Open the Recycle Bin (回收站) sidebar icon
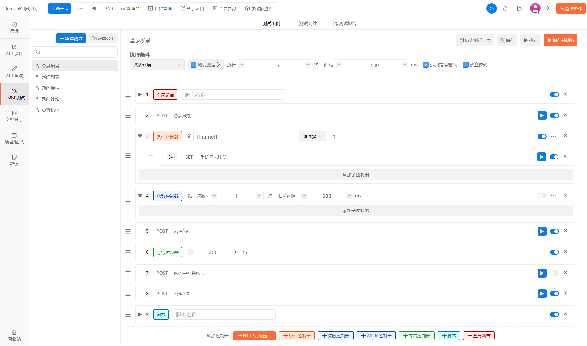This screenshot has width=587, height=346. click(14, 335)
